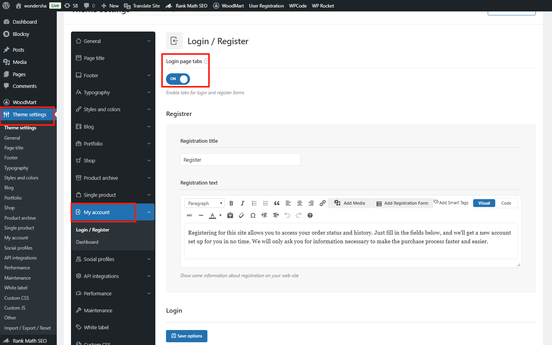Screen dimensions: 552x345
Task: Click the Save options button
Action: coord(186,336)
